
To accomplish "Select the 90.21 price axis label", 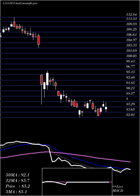I will click(x=131, y=88).
